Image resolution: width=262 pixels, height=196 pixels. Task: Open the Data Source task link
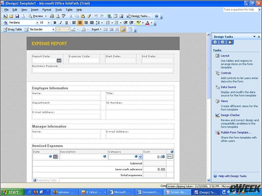tap(228, 87)
